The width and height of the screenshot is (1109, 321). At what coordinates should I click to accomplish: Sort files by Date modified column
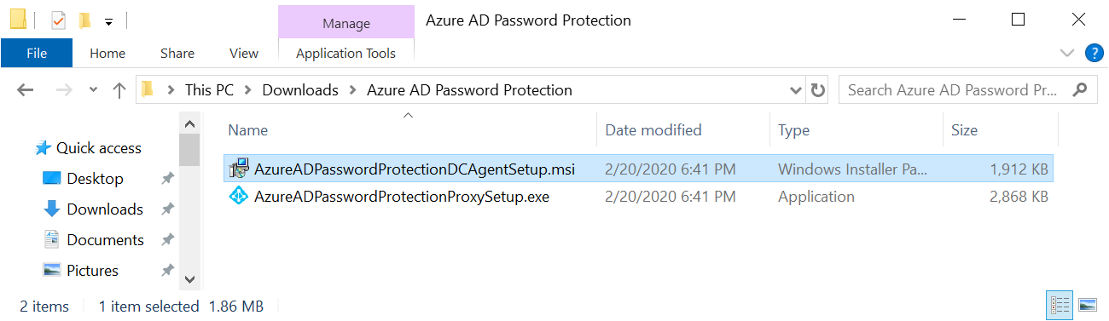(653, 130)
